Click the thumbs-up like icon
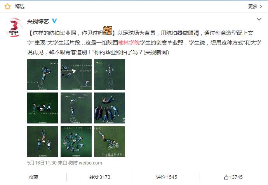268x185 pixels. coord(226,177)
